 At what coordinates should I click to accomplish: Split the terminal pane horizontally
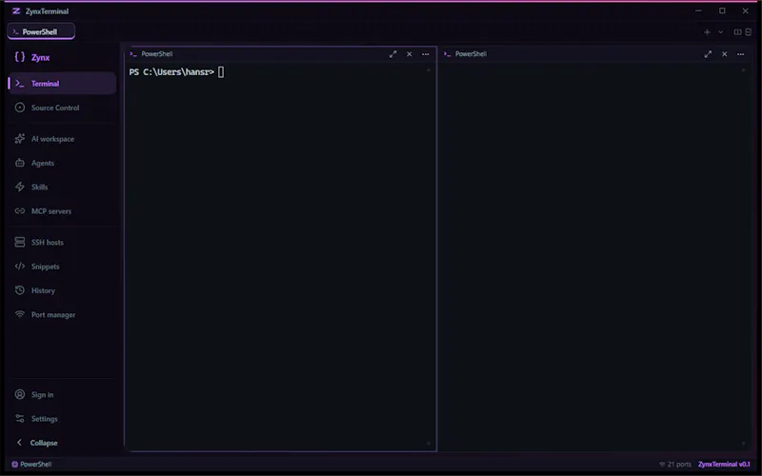[749, 32]
